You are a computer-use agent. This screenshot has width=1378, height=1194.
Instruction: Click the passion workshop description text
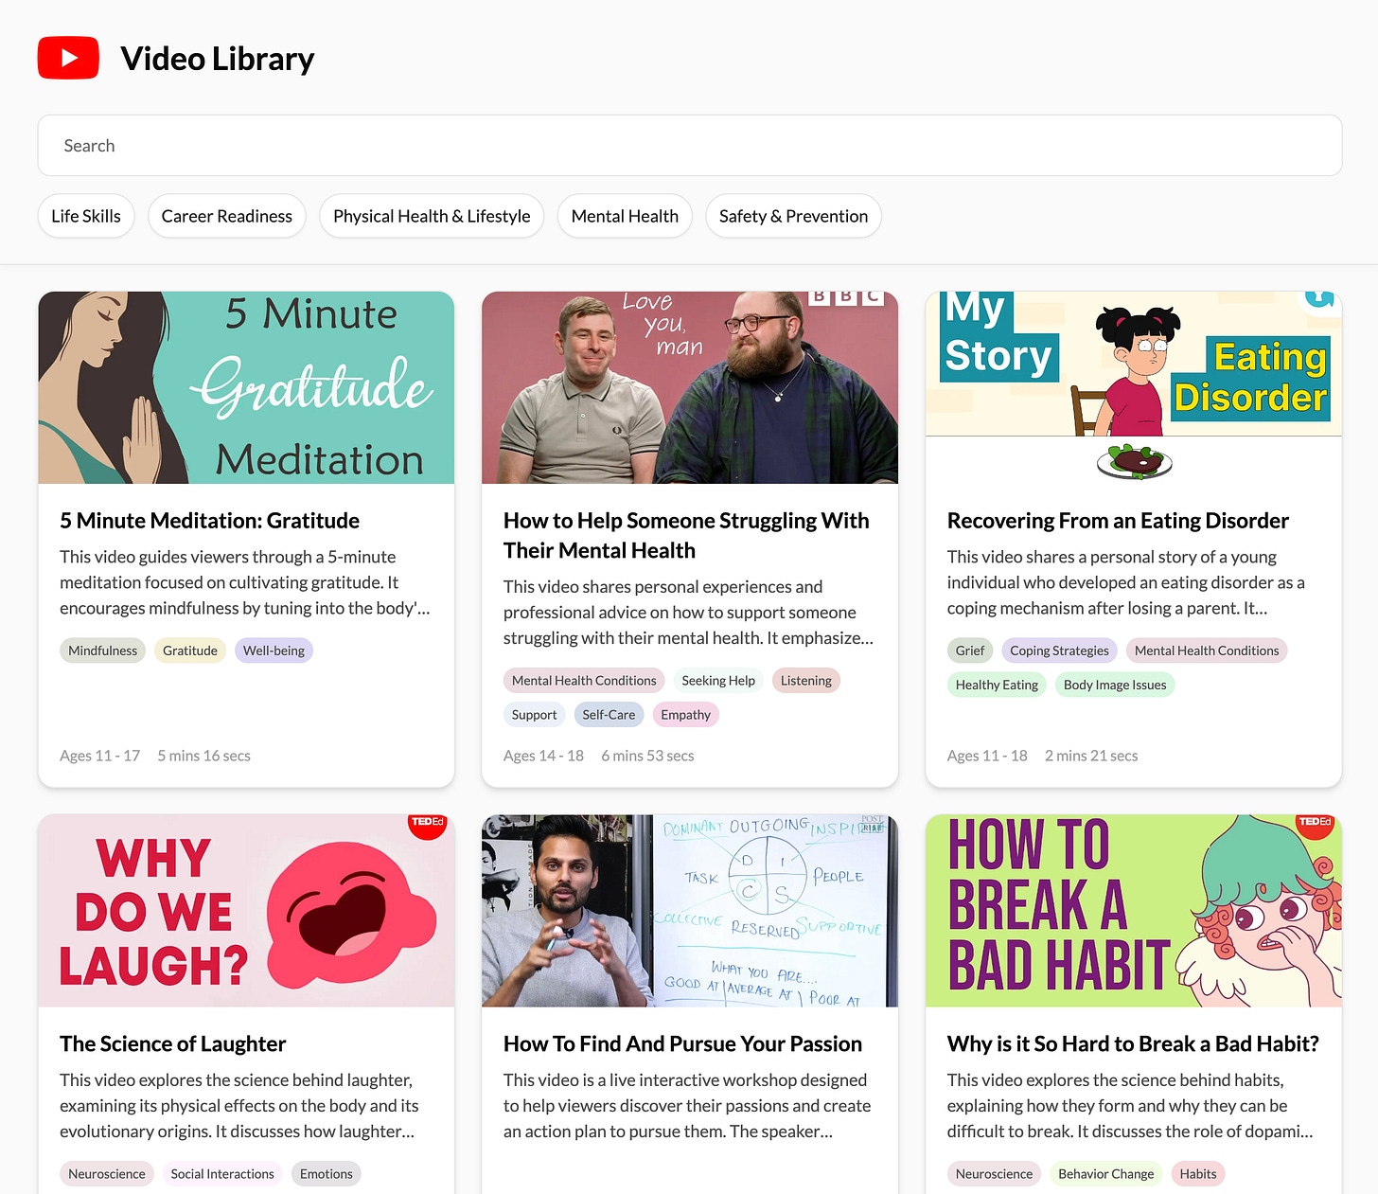click(x=687, y=1106)
